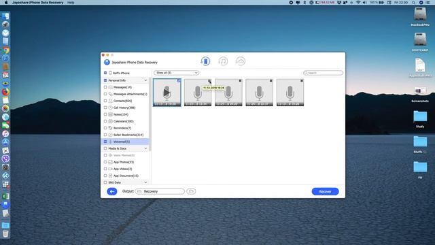Switch to Recover from iCloud mode icon
The height and width of the screenshot is (245, 435).
point(241,61)
